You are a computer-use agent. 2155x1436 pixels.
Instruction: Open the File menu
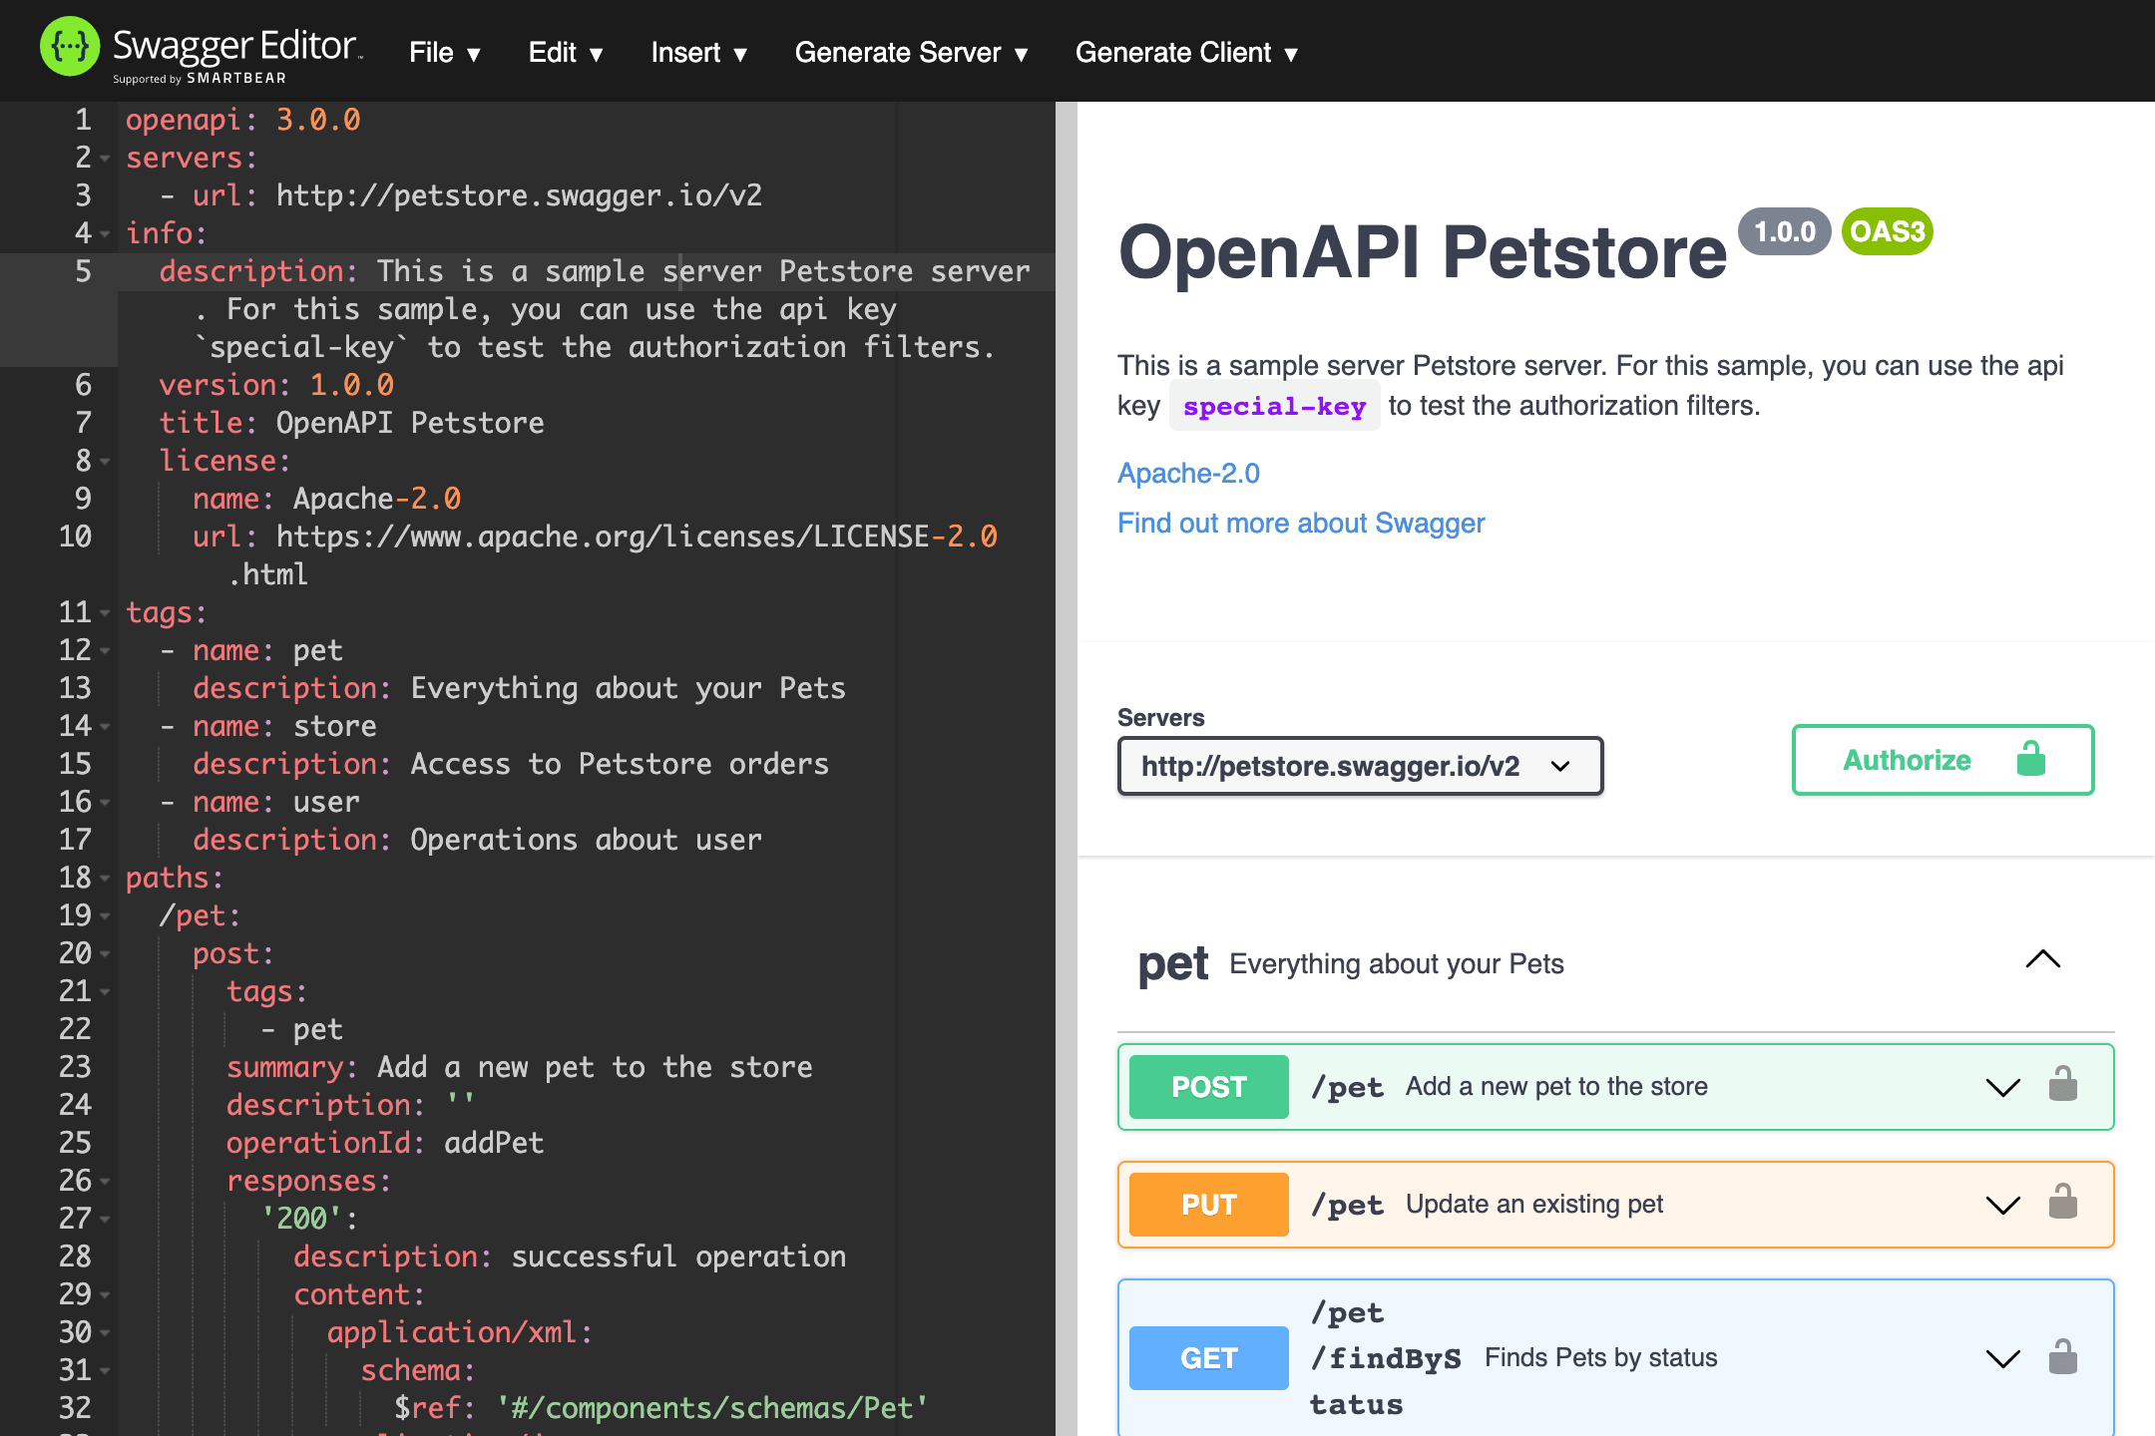coord(444,53)
